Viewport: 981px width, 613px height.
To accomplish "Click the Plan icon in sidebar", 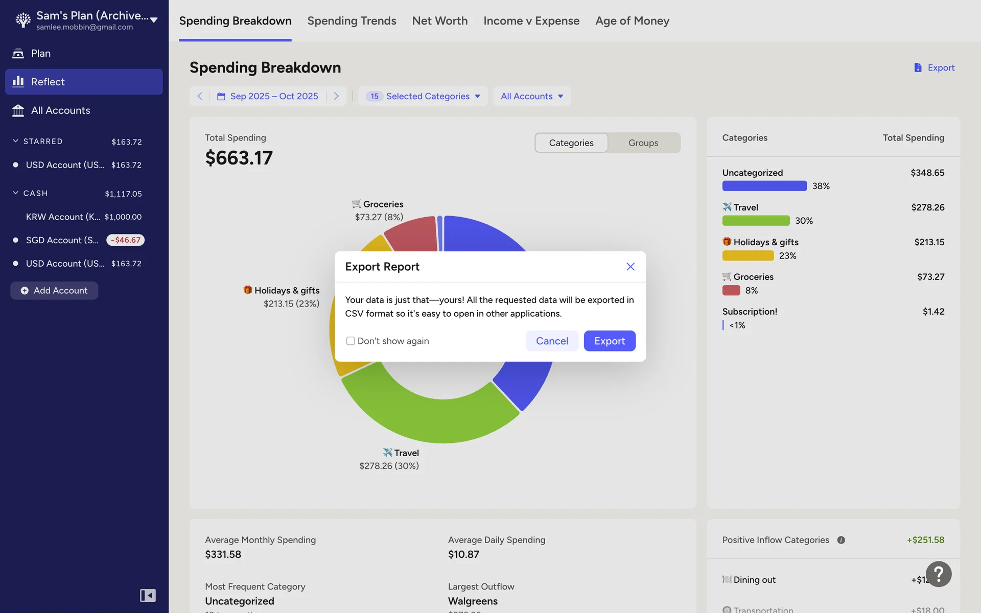I will point(18,53).
